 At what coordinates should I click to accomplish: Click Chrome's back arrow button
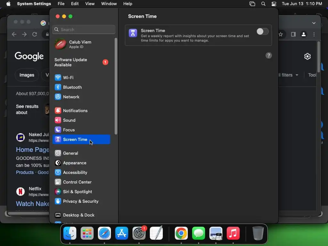click(x=14, y=34)
